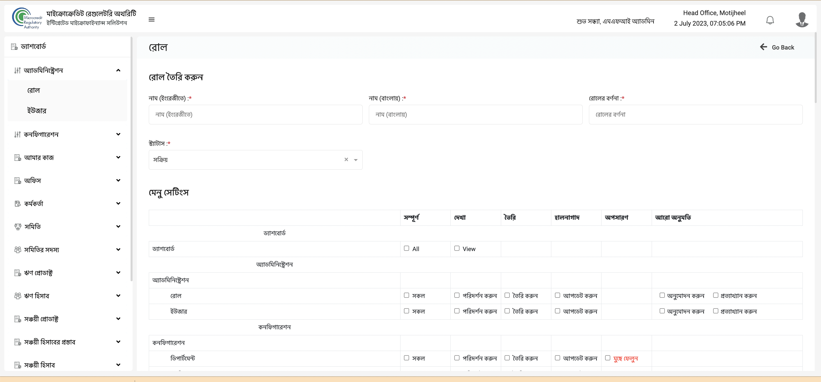Click the সমিতির সদস্য sidebar icon
This screenshot has height=382, width=821.
tap(18, 250)
